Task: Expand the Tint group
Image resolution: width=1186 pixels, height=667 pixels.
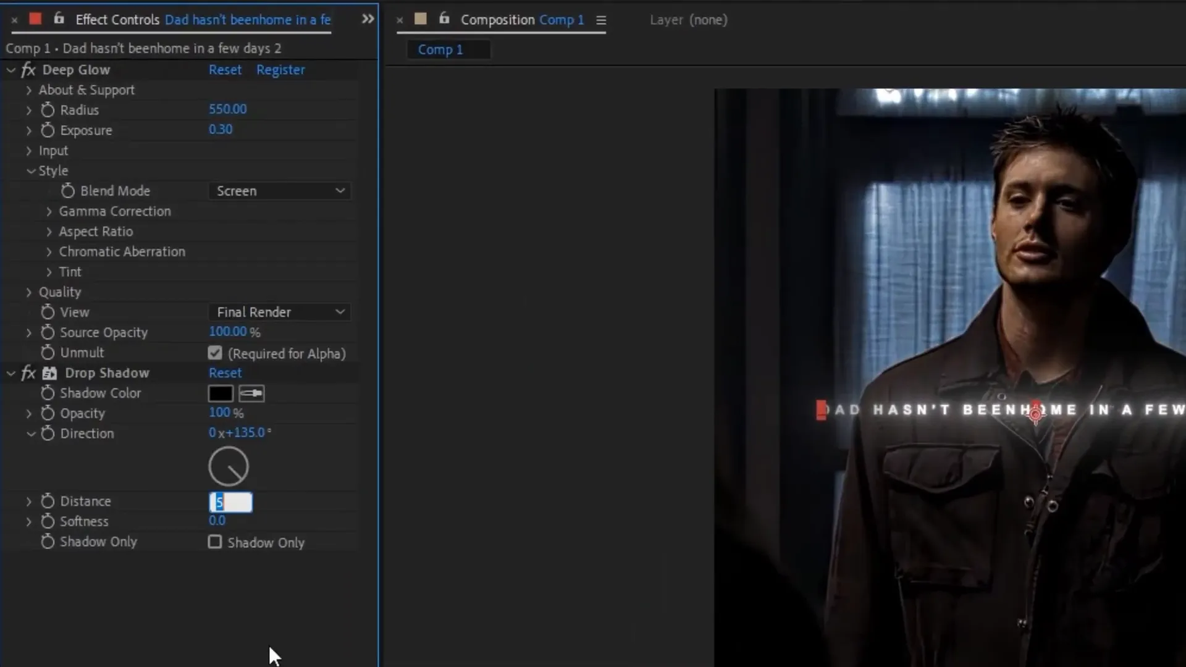Action: coord(49,272)
